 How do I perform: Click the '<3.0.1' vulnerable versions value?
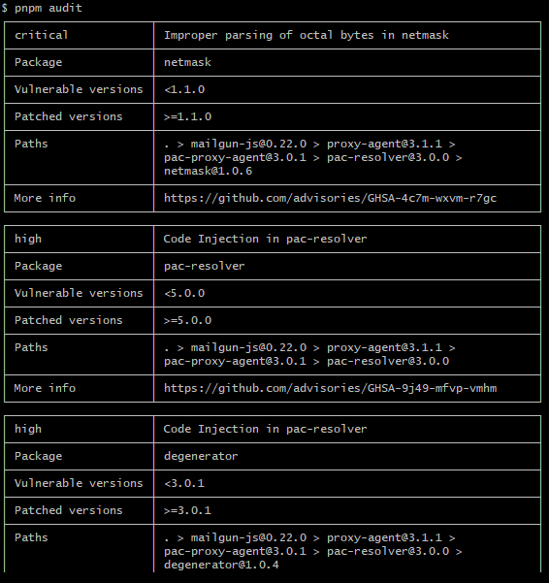pyautogui.click(x=184, y=483)
